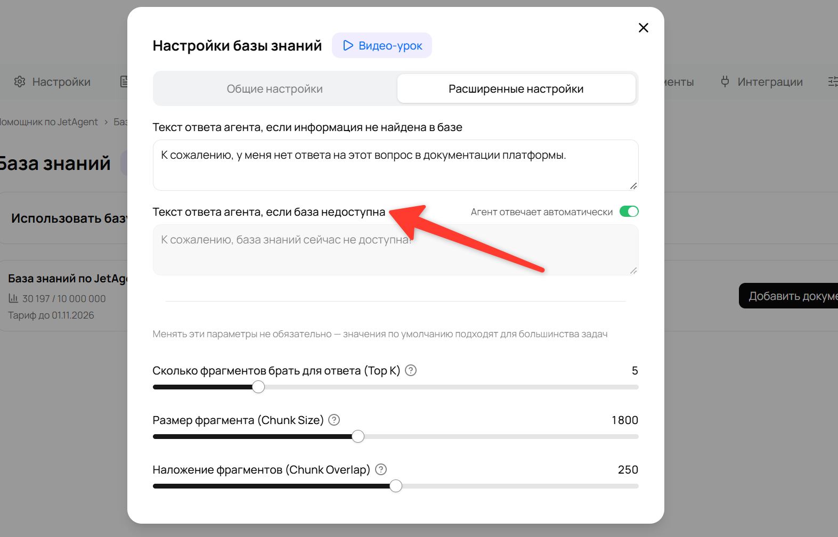Toggle Агент отвечает автоматически switch
The height and width of the screenshot is (537, 838).
coord(629,211)
